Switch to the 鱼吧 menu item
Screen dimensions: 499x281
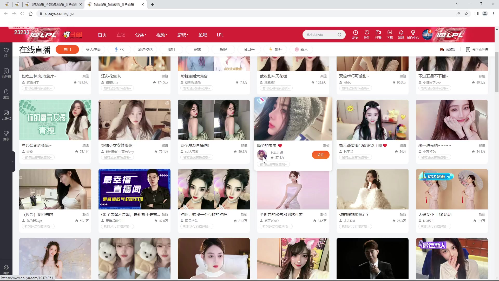[x=203, y=35]
